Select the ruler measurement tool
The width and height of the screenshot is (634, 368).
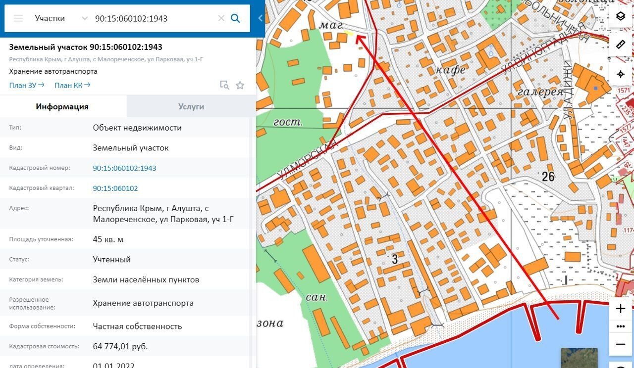point(621,45)
